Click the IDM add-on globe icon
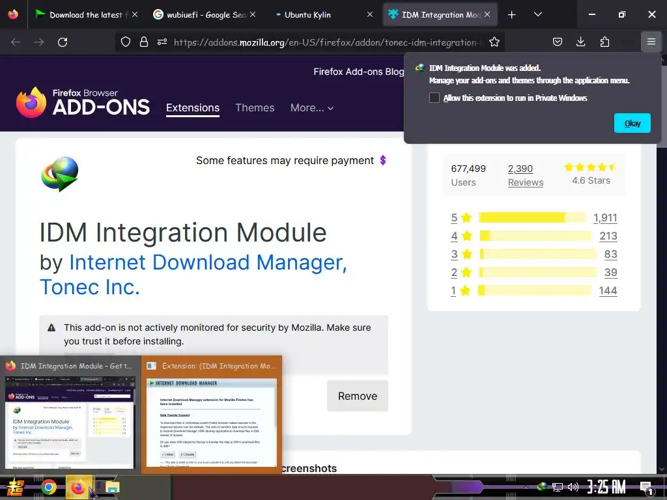This screenshot has width=667, height=500. tap(60, 173)
